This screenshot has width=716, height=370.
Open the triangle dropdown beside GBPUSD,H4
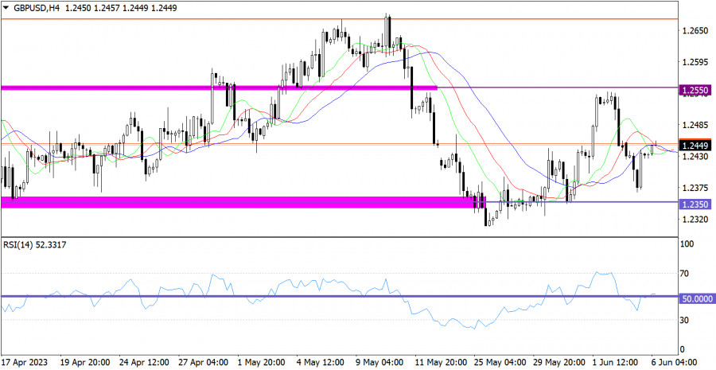(6, 7)
